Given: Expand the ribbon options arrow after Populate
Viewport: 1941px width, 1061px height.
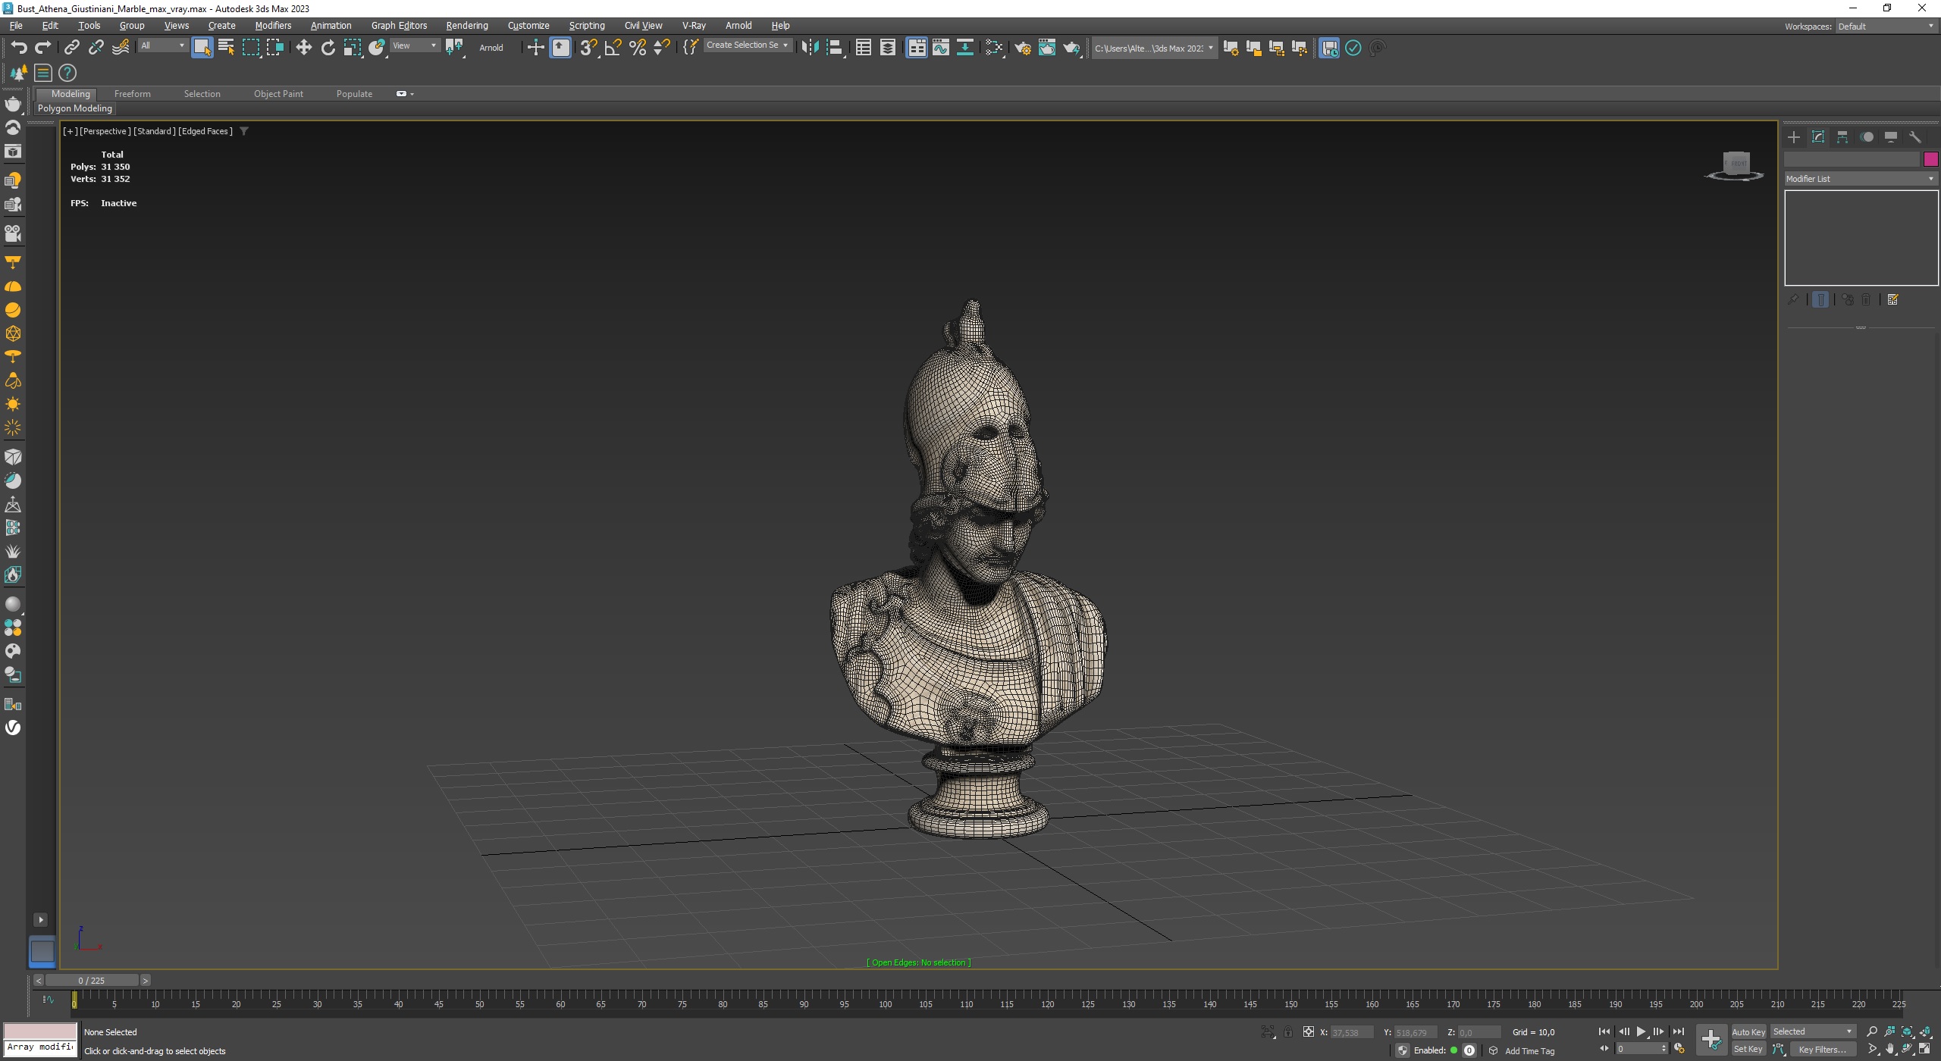Looking at the screenshot, I should (404, 94).
